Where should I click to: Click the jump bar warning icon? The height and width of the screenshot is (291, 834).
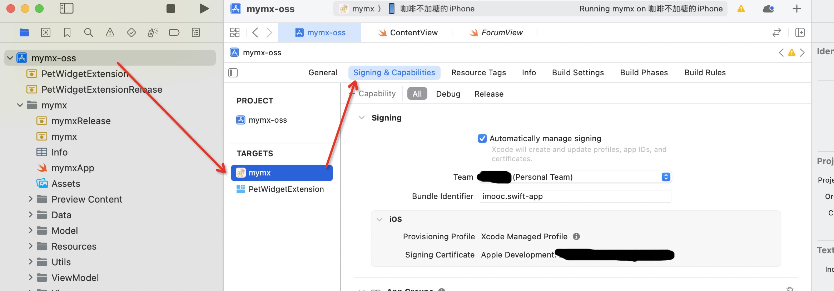tap(792, 52)
